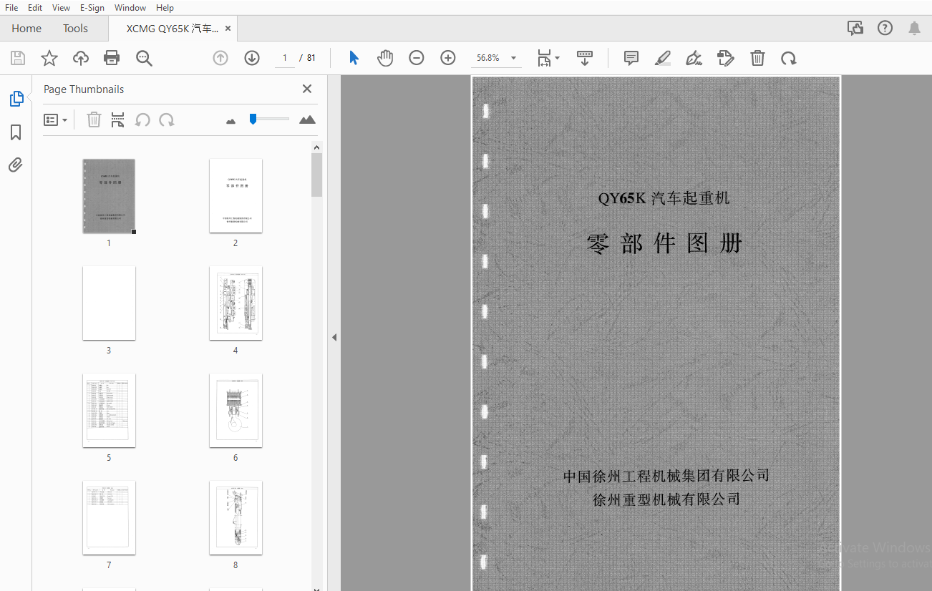The width and height of the screenshot is (932, 591).
Task: Select page 7 thumbnail
Action: coord(109,518)
